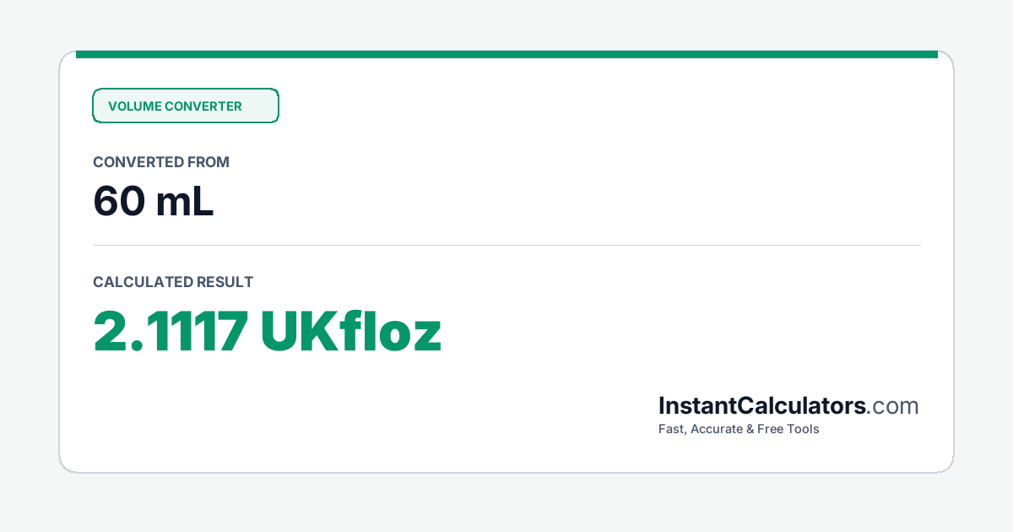
Task: Click the green accent bar atop card
Action: click(506, 54)
